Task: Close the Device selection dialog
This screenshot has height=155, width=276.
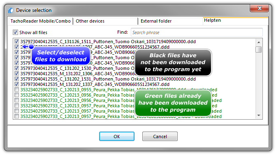Action: (259, 8)
